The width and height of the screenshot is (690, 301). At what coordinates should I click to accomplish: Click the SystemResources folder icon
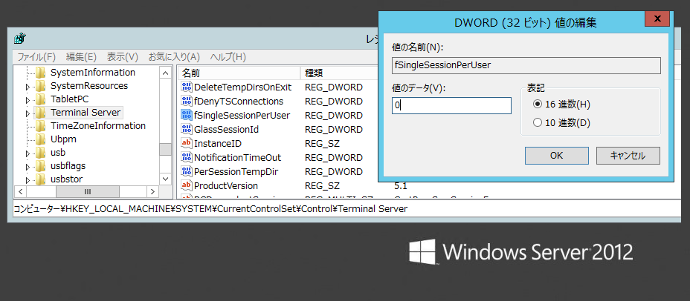pos(40,85)
